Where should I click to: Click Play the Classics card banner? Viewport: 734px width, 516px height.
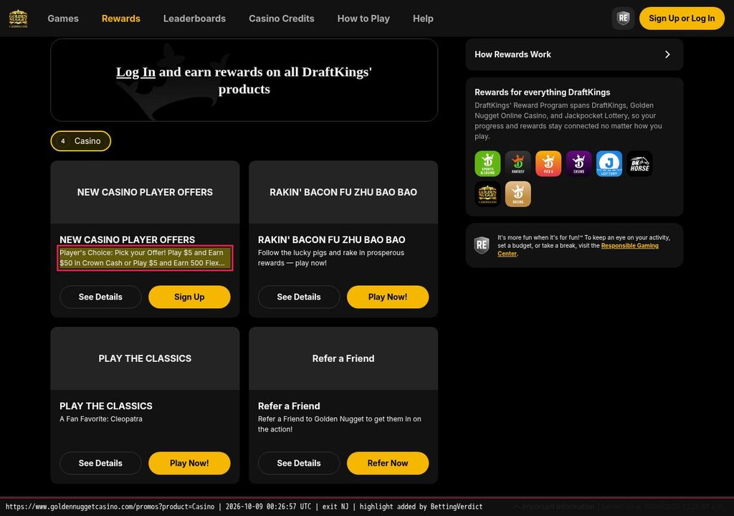point(145,358)
